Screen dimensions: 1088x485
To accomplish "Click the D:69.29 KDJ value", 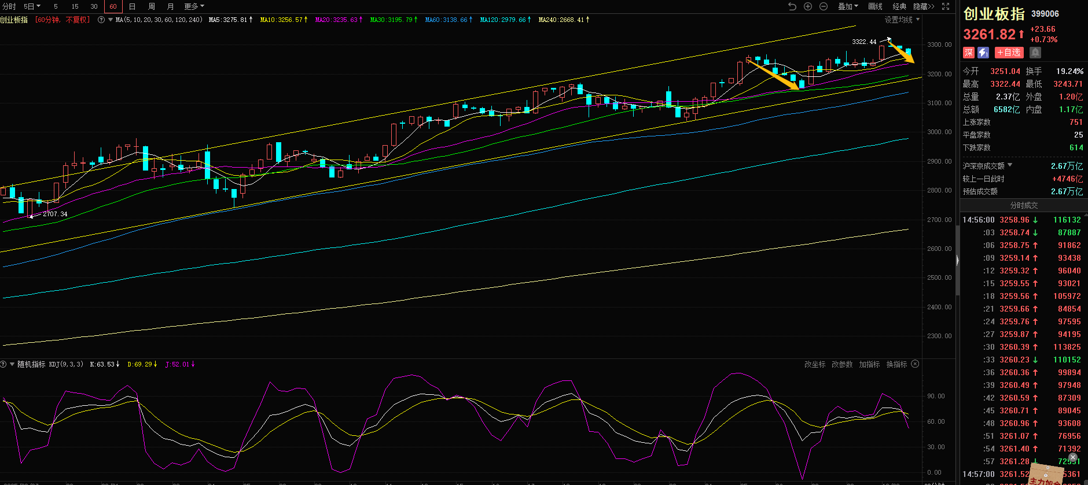I will pos(142,364).
